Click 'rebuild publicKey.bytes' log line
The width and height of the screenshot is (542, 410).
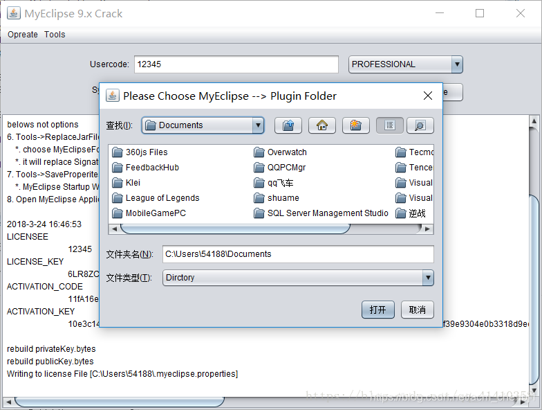point(50,362)
